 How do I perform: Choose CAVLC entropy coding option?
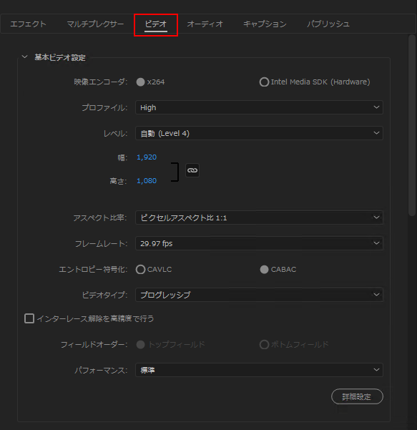(140, 270)
